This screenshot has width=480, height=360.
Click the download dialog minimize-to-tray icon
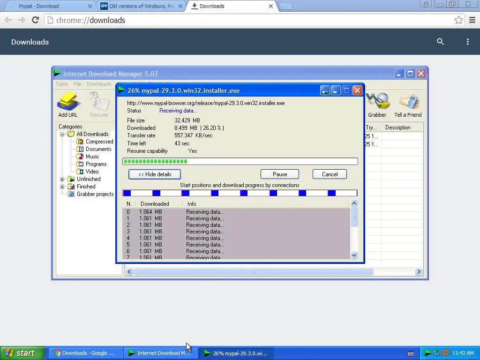(325, 90)
